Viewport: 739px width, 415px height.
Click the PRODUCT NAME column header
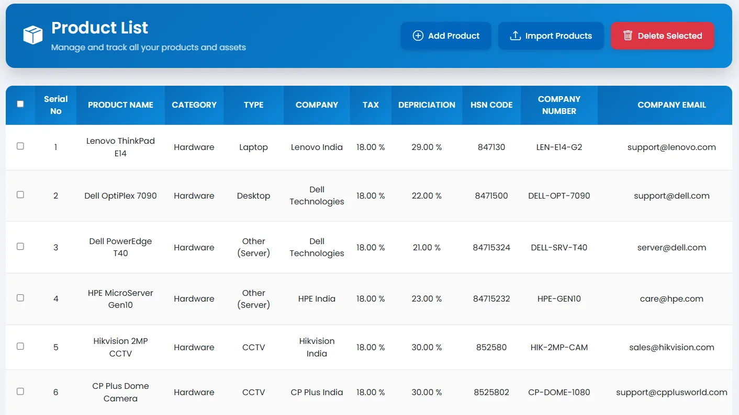[x=120, y=105]
